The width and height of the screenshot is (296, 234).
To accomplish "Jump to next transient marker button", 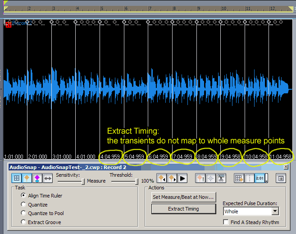I will [x=172, y=178].
